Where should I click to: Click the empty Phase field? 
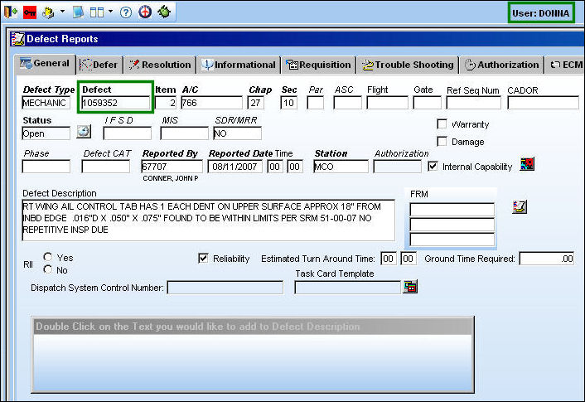[46, 167]
